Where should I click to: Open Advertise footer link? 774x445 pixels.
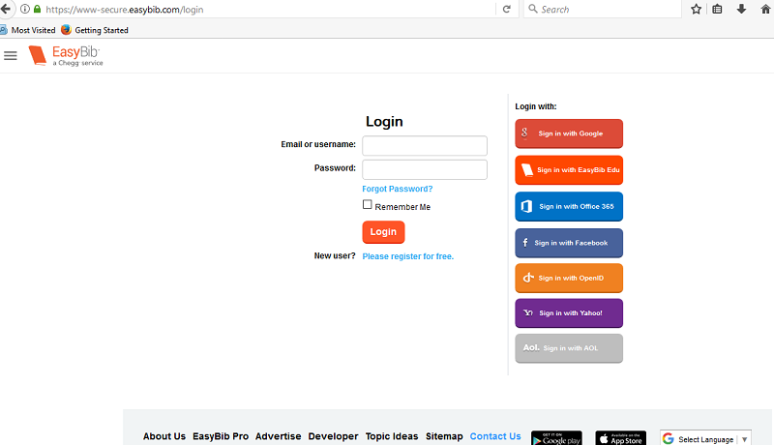pos(278,436)
